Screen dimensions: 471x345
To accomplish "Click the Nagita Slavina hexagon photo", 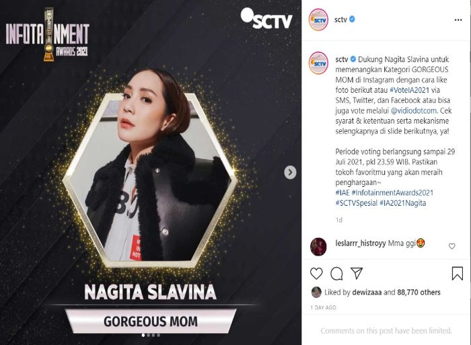I will tap(150, 180).
